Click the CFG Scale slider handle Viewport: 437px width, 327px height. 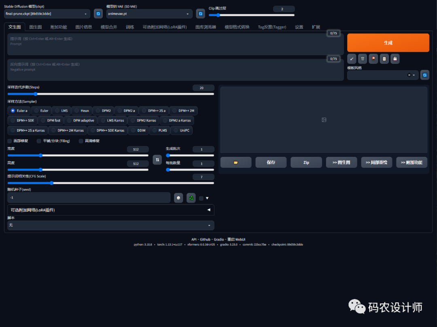51,183
